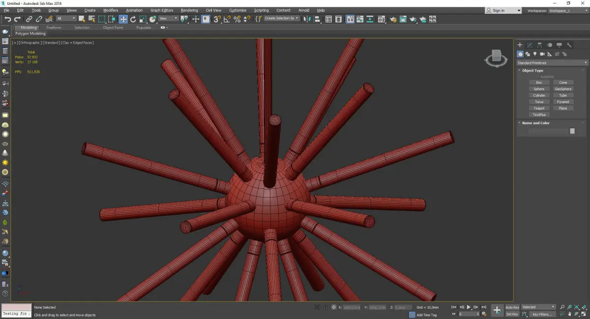Open the Select by Name dialog icon
The height and width of the screenshot is (319, 590).
[91, 19]
